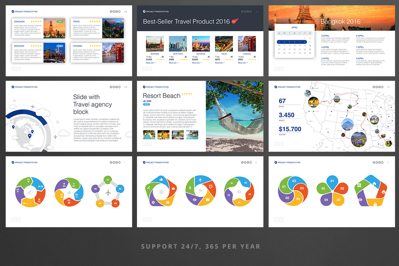This screenshot has width=399, height=266.
Task: Click the large flower field circle on USA map
Action: point(359,140)
